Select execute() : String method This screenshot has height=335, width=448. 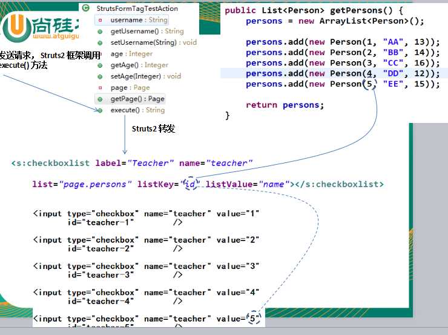137,110
